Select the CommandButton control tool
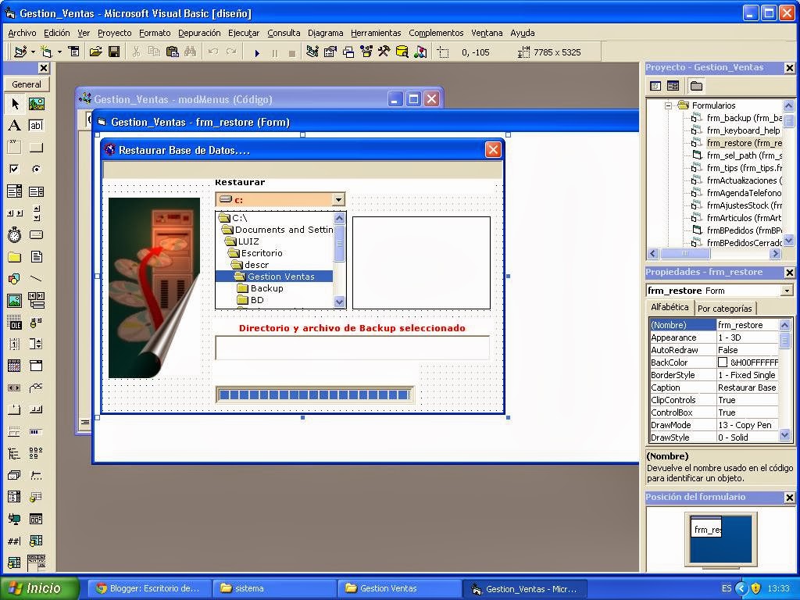The width and height of the screenshot is (800, 600). (x=36, y=148)
